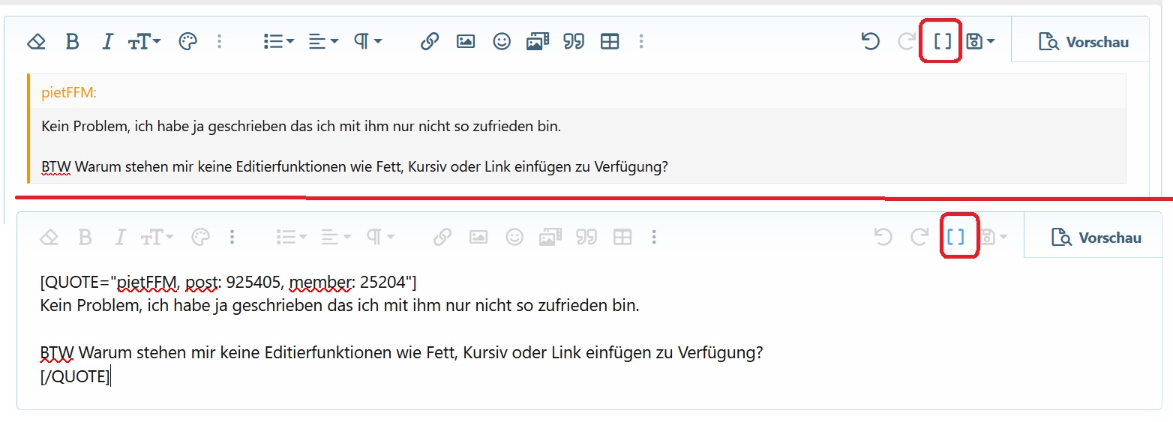Expand the paragraph format dropdown in the top editor
Image resolution: width=1173 pixels, height=422 pixels.
point(367,42)
